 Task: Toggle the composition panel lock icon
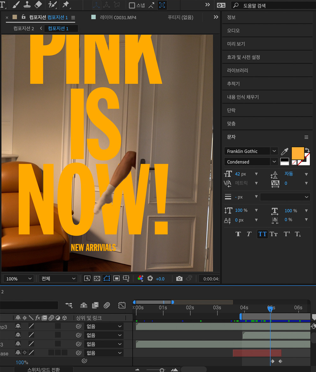coord(23,17)
